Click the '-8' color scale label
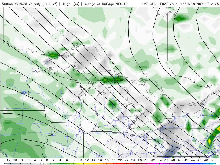The width and height of the screenshot is (220, 165). [x=21, y=160]
